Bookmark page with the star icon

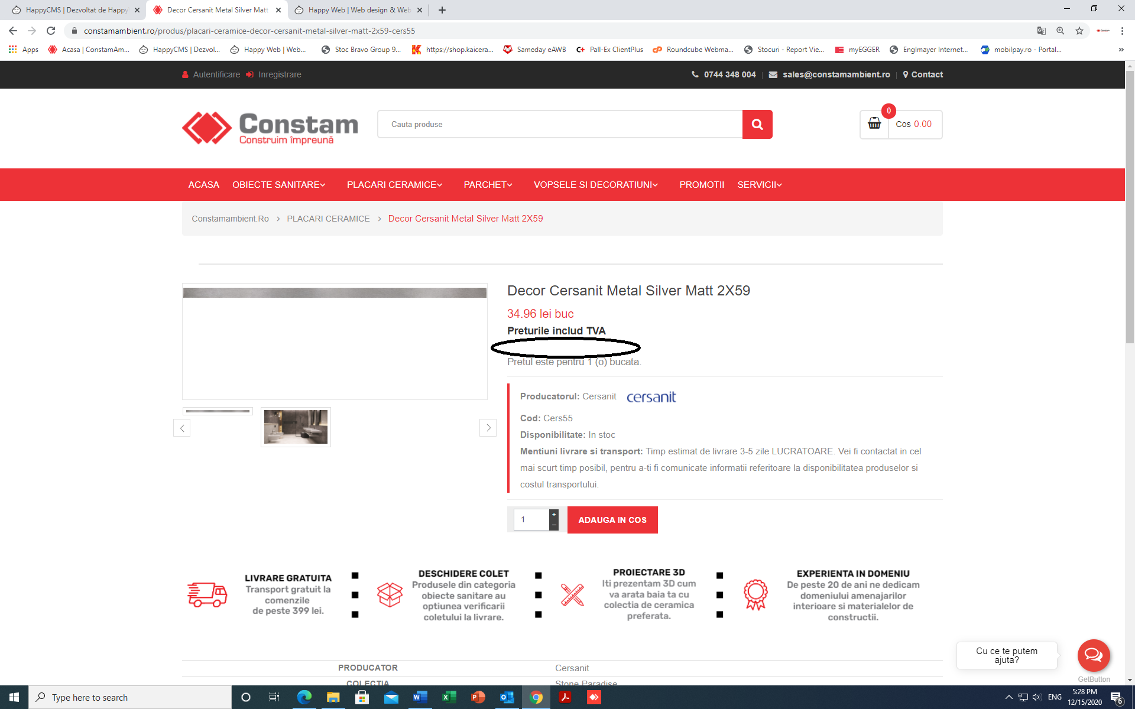coord(1079,31)
